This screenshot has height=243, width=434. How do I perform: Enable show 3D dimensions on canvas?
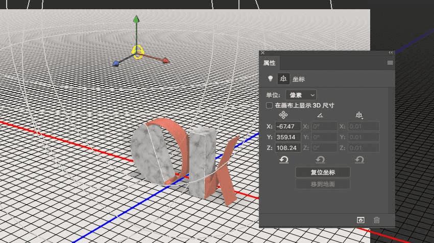(269, 105)
